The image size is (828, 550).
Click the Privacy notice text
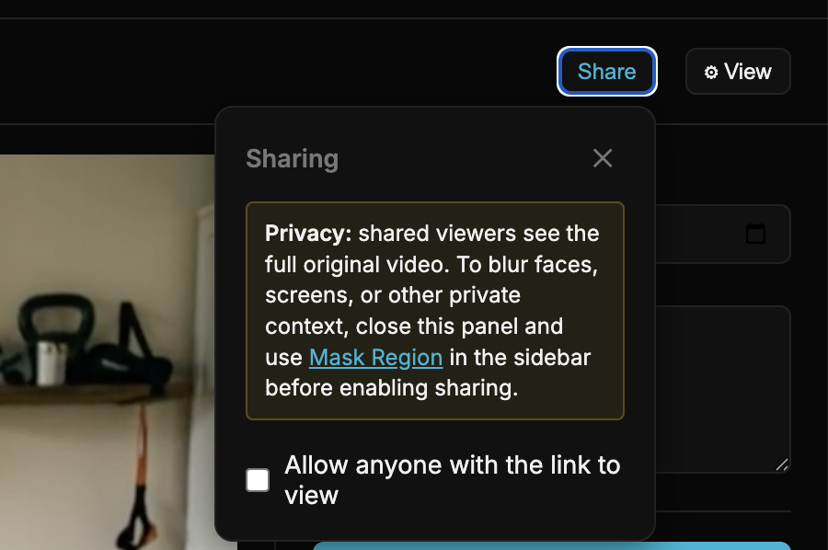434,311
